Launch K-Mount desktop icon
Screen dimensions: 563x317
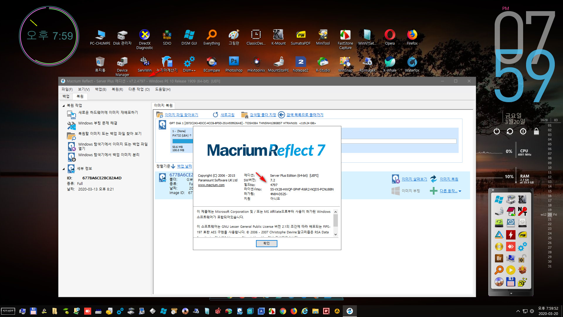278,38
